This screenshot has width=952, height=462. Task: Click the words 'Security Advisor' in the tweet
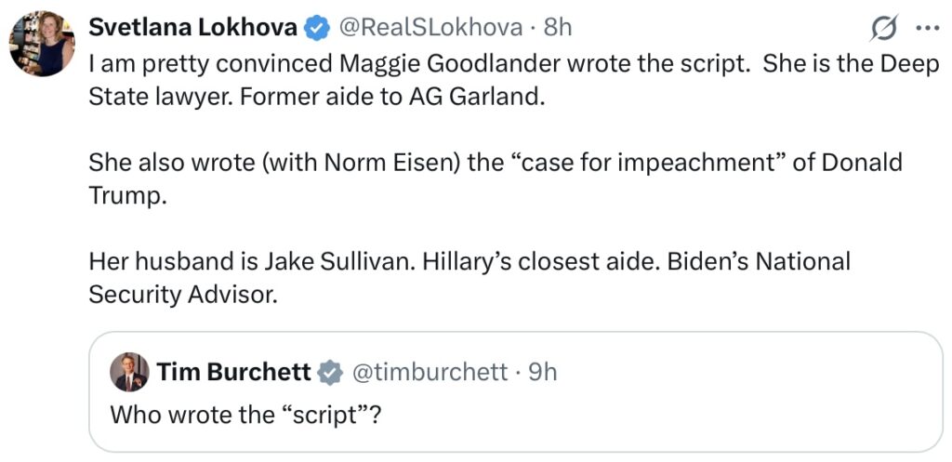click(x=182, y=293)
